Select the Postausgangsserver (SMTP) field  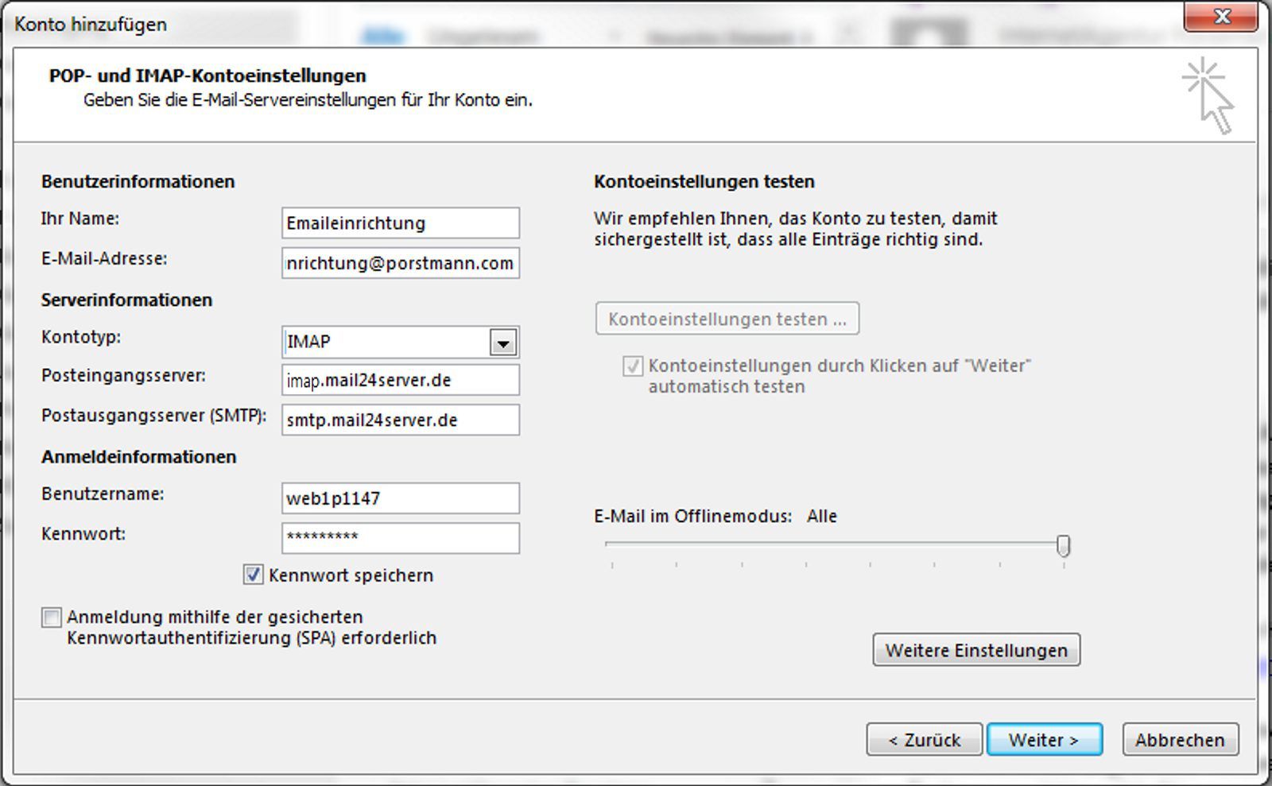[x=400, y=420]
